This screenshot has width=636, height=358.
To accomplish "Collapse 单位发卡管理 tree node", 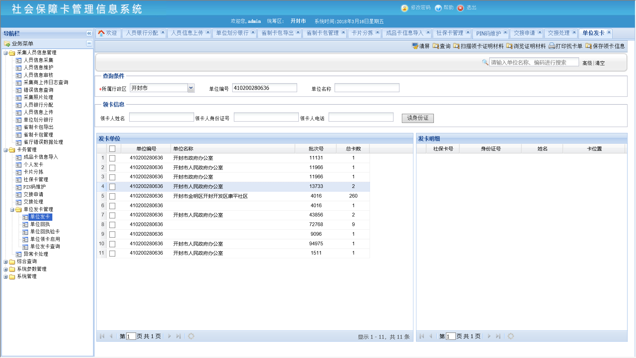I will [x=12, y=210].
